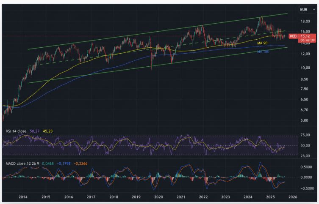Viewport: 319px width, 204px height.
Task: Click 2026 on the time axis
Action: (293, 197)
